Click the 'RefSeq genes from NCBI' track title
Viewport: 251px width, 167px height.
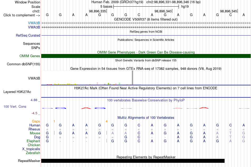tap(146, 32)
